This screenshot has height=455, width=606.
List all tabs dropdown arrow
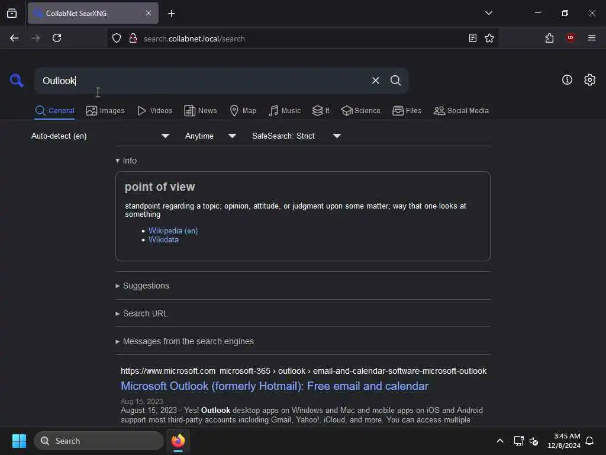(488, 13)
